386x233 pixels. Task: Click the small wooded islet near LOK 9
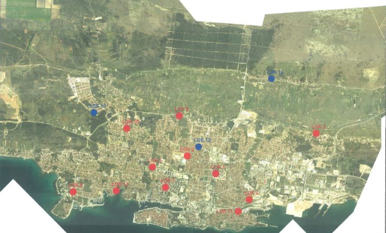(62, 208)
